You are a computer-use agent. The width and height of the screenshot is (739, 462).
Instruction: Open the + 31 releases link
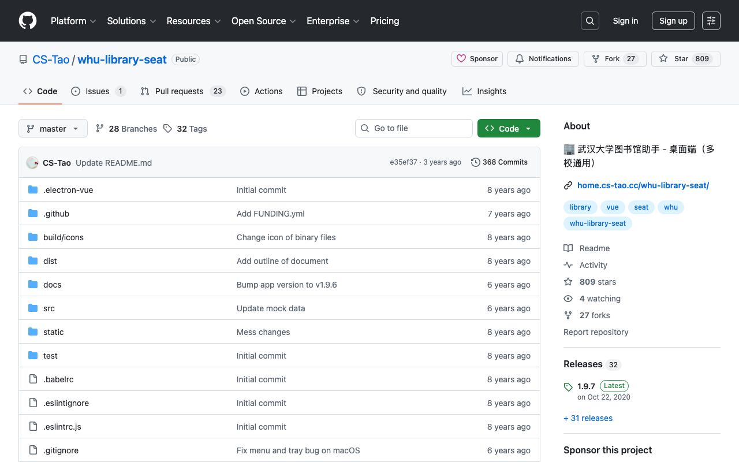[588, 418]
